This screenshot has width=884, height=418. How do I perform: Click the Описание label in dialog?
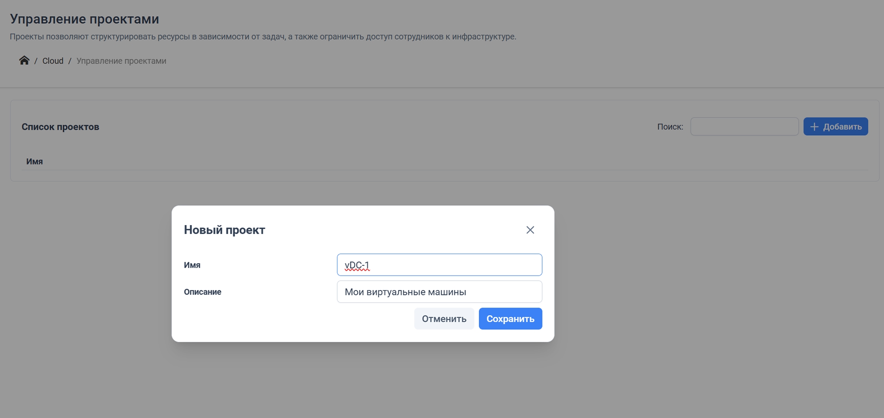[203, 292]
